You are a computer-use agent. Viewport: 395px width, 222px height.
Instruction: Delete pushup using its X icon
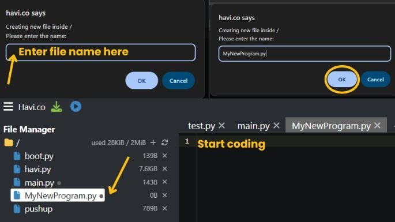click(165, 208)
